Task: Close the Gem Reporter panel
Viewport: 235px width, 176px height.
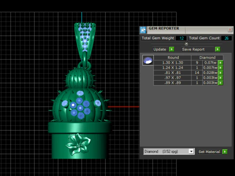Action: click(x=230, y=30)
